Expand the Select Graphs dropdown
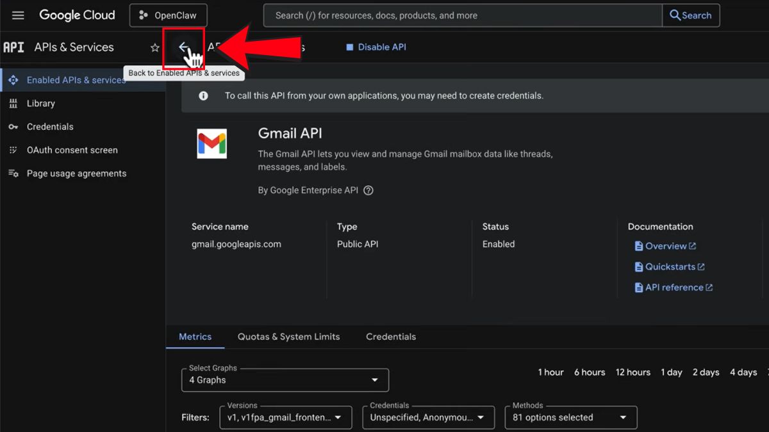Image resolution: width=769 pixels, height=432 pixels. (x=285, y=380)
